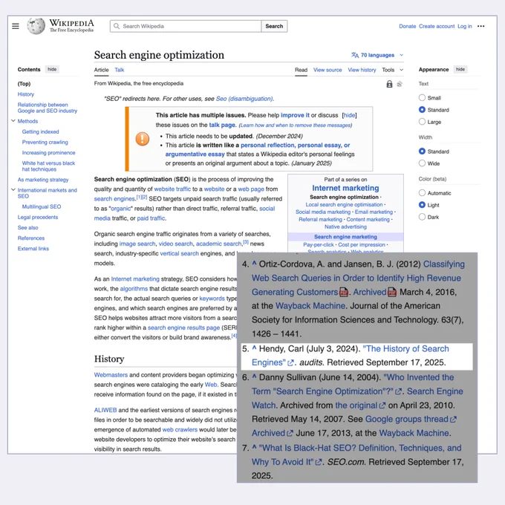Select Standard width radio
Viewport: 505px width, 505px height.
pyautogui.click(x=422, y=151)
